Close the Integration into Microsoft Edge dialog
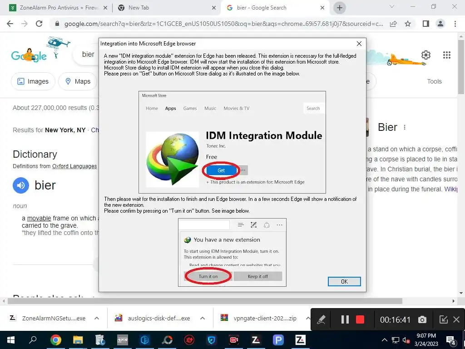The width and height of the screenshot is (465, 349). (x=359, y=44)
